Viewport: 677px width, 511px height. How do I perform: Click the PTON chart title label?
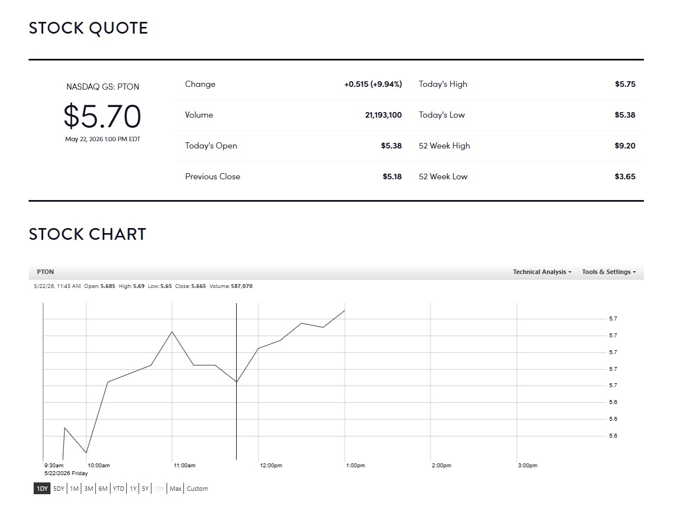tap(45, 272)
